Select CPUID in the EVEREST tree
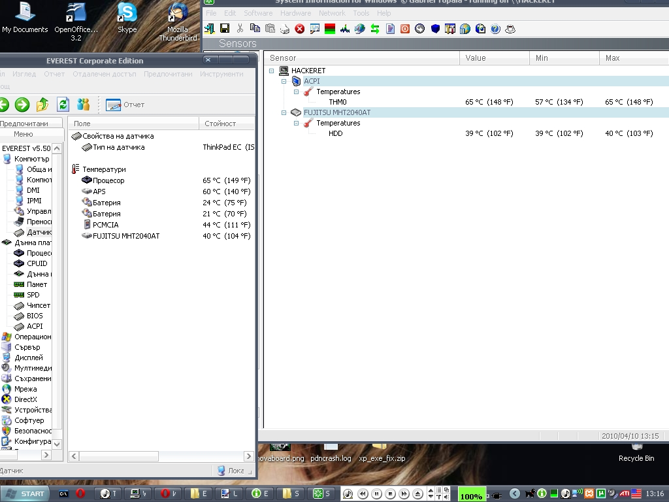 point(31,263)
